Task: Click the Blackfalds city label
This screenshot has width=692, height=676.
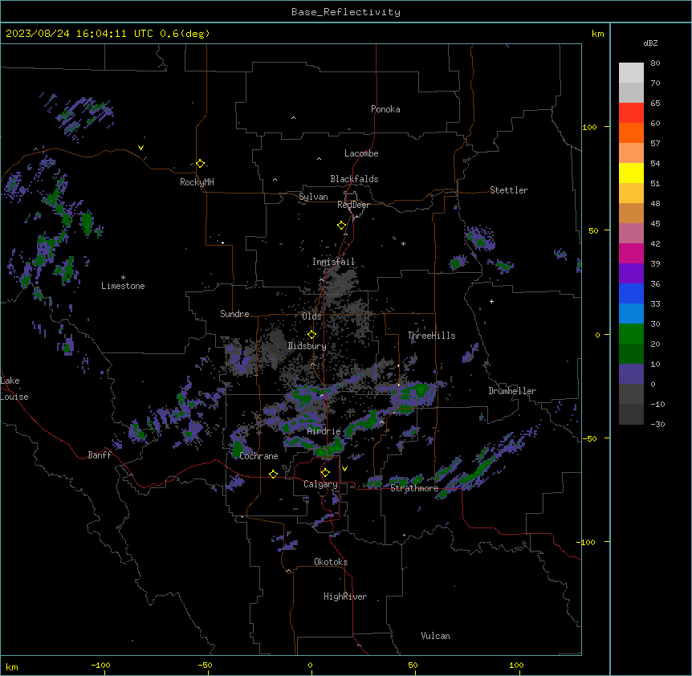Action: 354,179
